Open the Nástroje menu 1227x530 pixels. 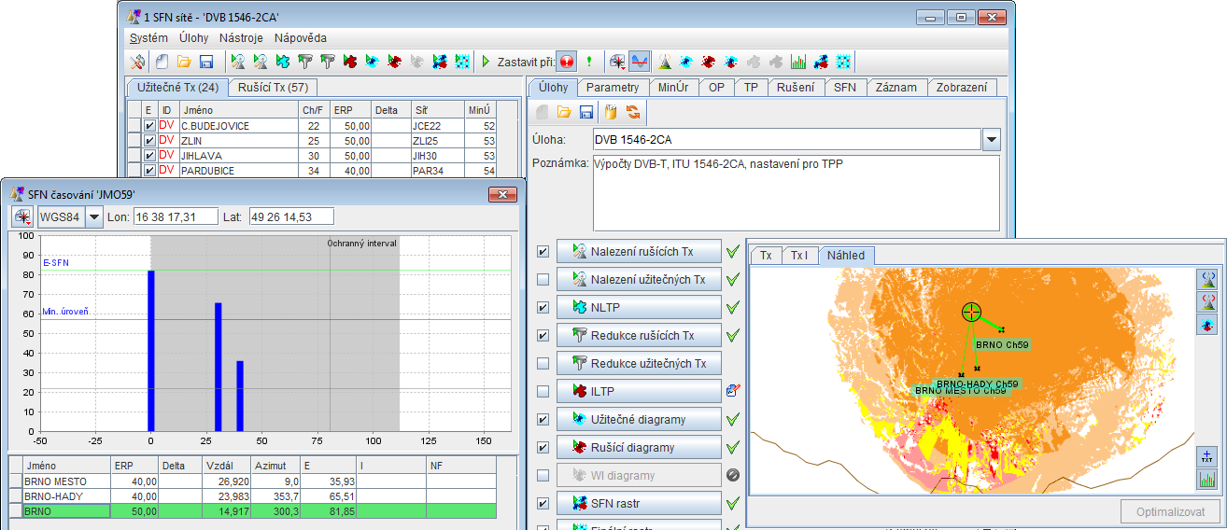coord(241,38)
